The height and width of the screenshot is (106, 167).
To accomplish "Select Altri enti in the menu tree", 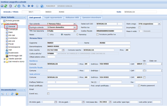I will coord(12,41).
